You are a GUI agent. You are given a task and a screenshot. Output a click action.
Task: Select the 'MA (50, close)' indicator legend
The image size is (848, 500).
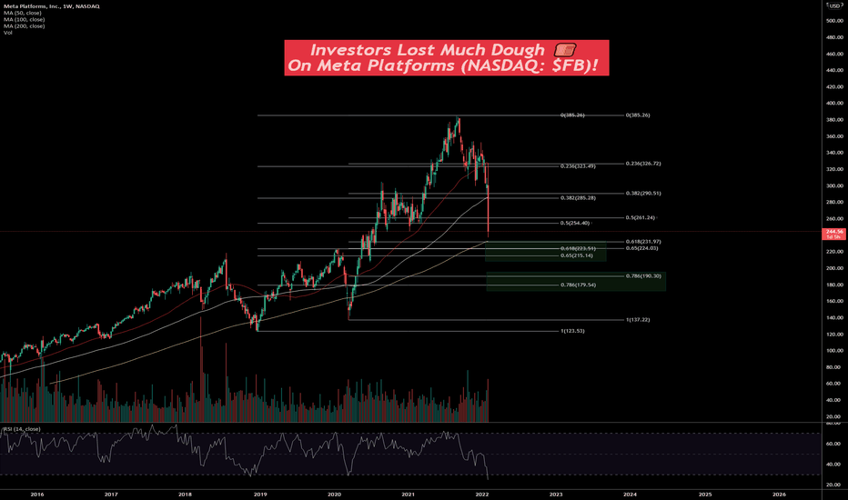(23, 13)
